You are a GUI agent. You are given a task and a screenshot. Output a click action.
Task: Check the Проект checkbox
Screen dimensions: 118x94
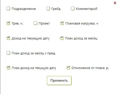pos(35,23)
